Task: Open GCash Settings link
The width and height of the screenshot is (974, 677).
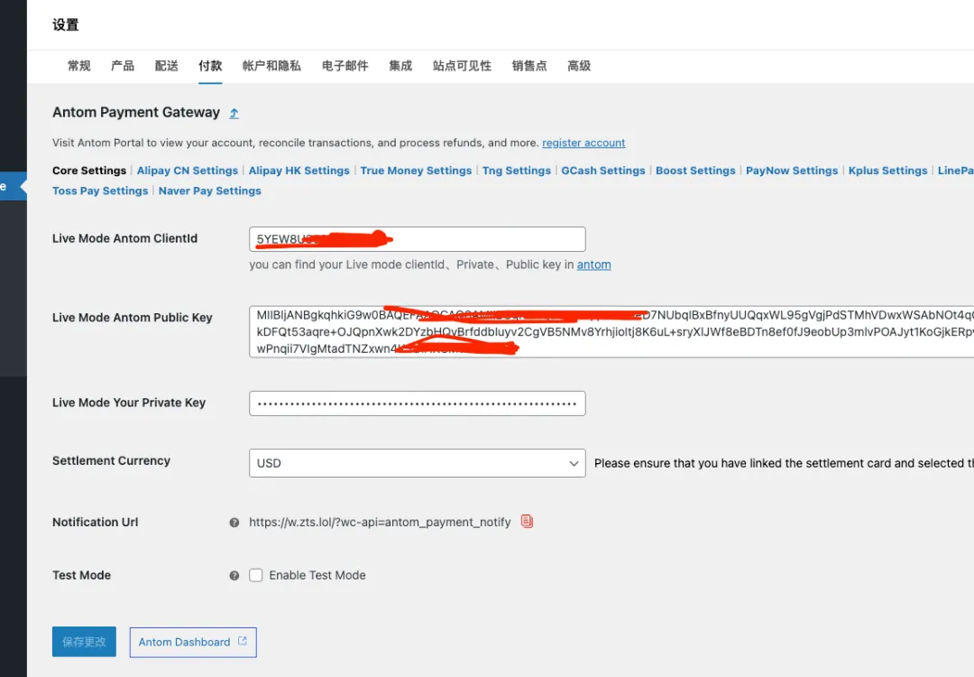Action: click(x=603, y=171)
